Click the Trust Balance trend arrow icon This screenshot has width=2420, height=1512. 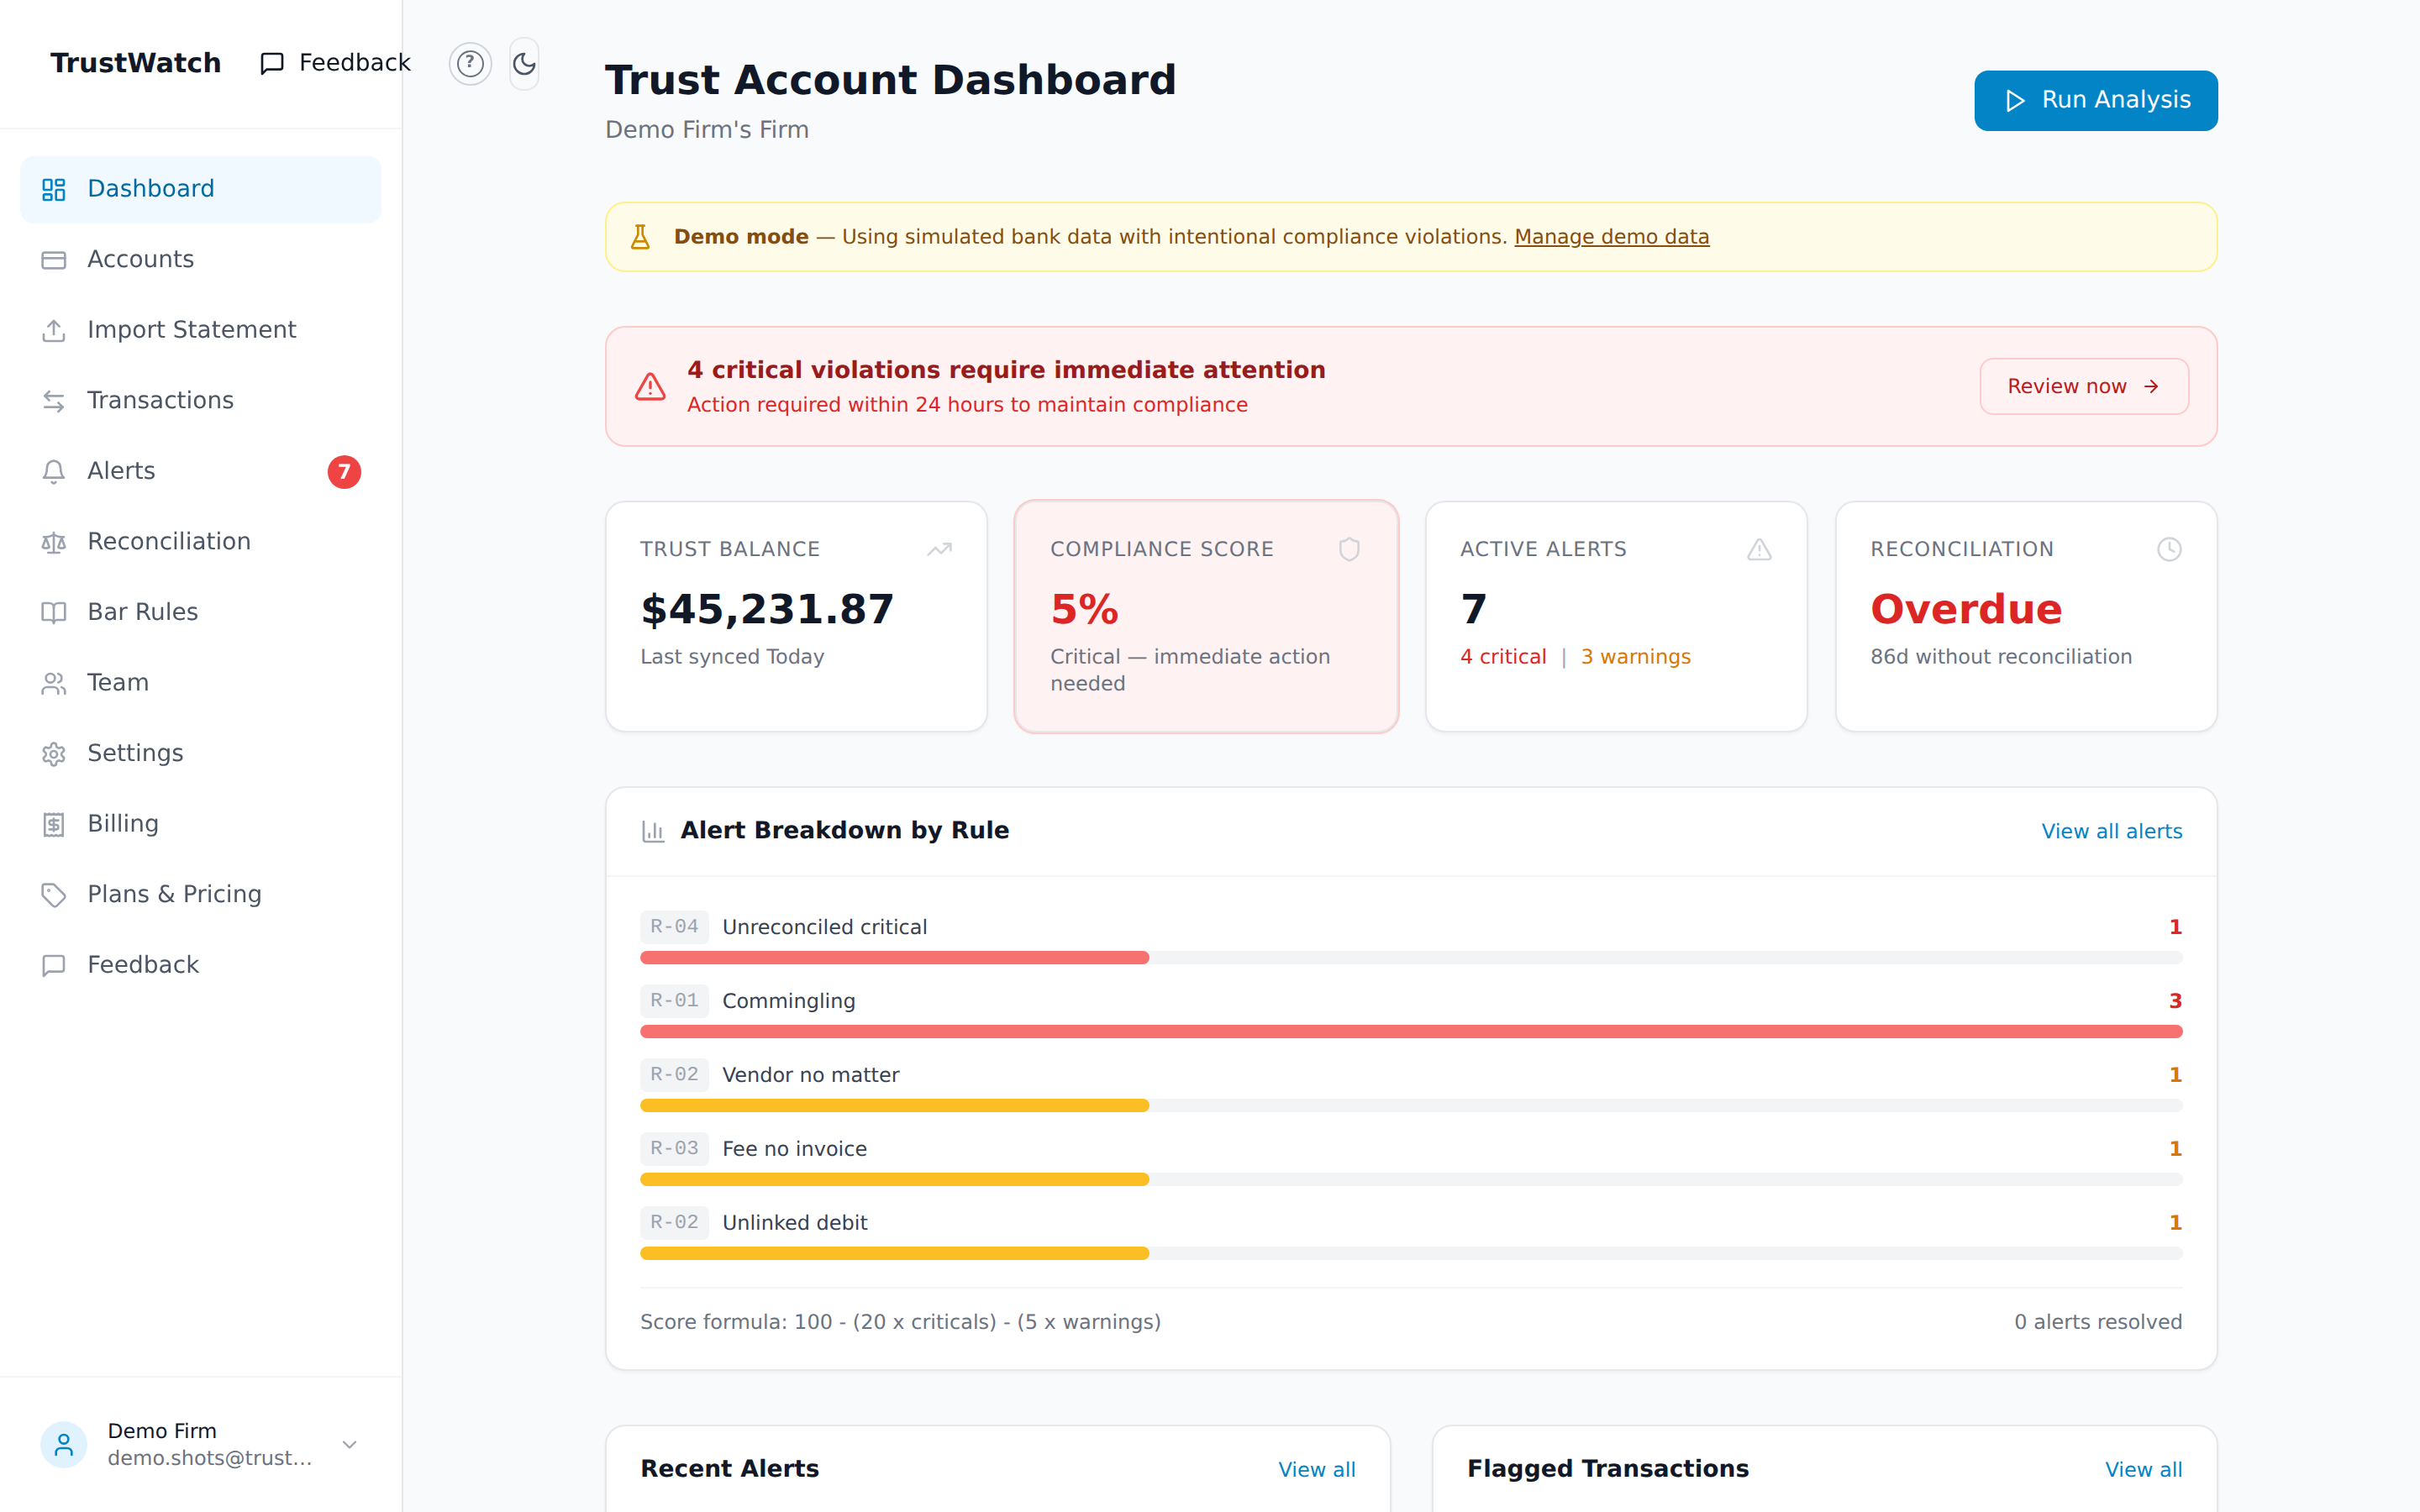pyautogui.click(x=939, y=549)
